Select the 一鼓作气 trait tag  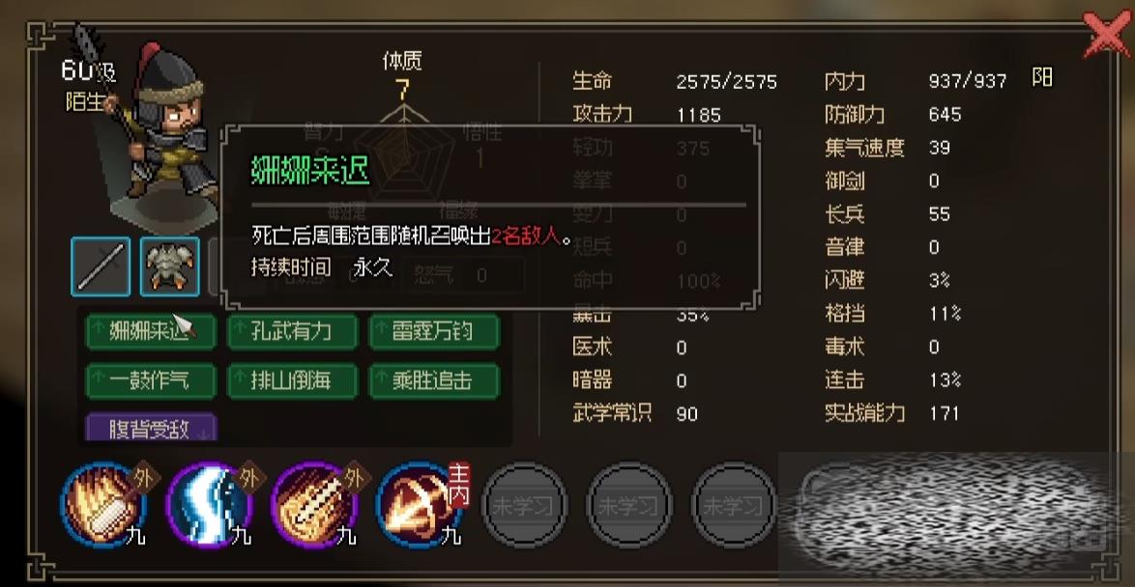tap(151, 381)
